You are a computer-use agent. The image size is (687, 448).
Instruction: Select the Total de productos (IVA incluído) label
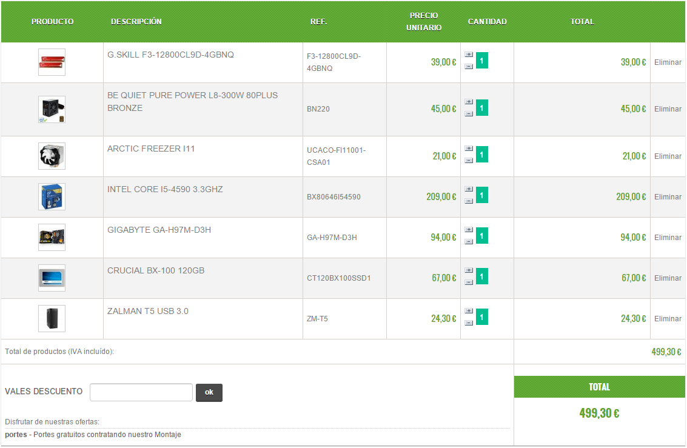[59, 352]
